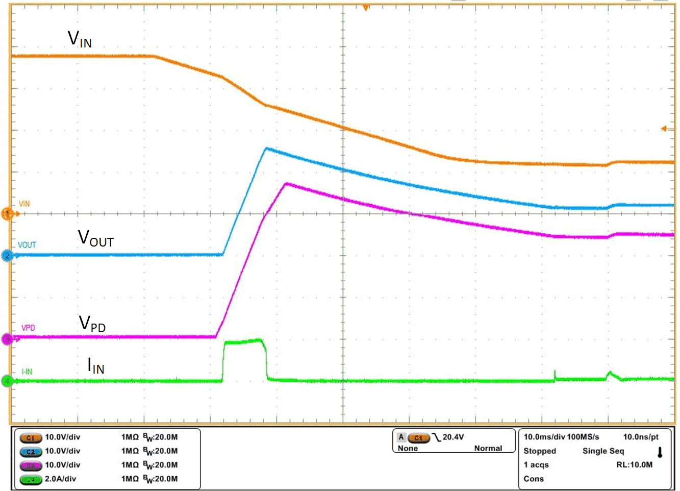This screenshot has height=491, width=680.
Task: Click the 10.0ms/div timebase readout
Action: click(x=545, y=437)
